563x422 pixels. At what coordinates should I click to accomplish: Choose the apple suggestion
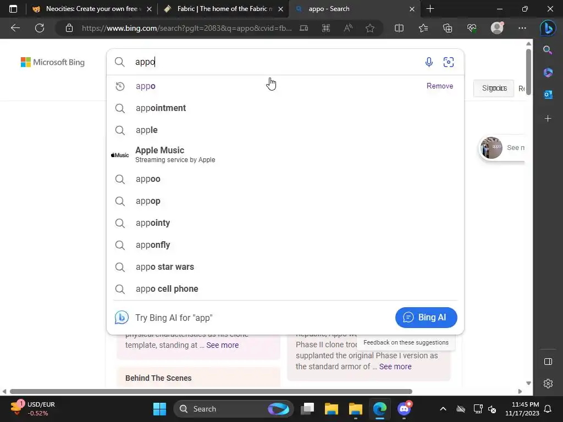[285, 130]
